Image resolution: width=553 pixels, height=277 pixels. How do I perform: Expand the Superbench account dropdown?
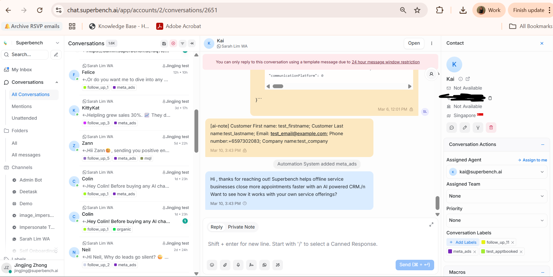coord(58,43)
